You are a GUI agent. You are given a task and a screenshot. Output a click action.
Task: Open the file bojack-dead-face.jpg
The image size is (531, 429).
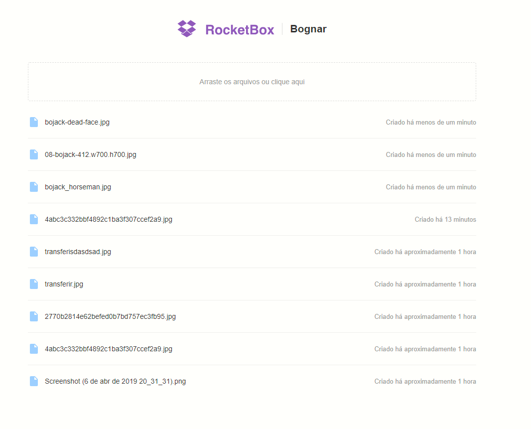click(77, 122)
